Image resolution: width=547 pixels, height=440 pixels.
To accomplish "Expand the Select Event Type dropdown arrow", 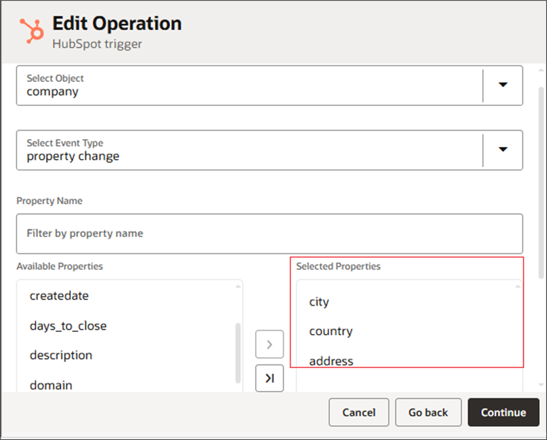I will pyautogui.click(x=502, y=149).
